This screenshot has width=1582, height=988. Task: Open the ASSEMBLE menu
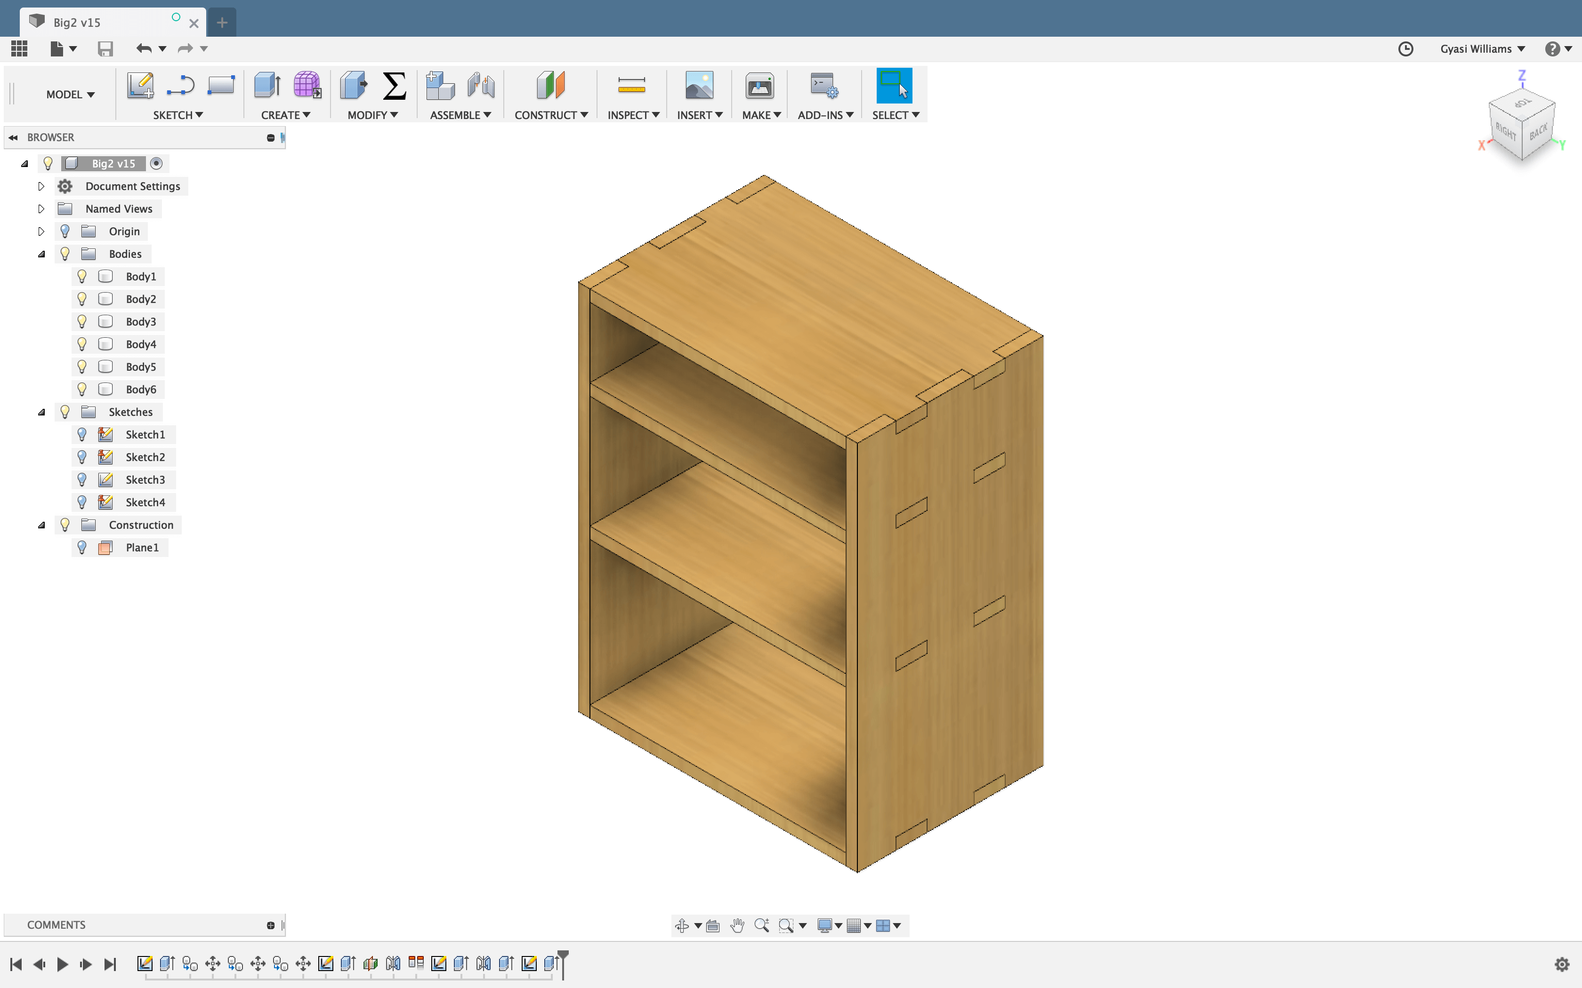(x=460, y=115)
